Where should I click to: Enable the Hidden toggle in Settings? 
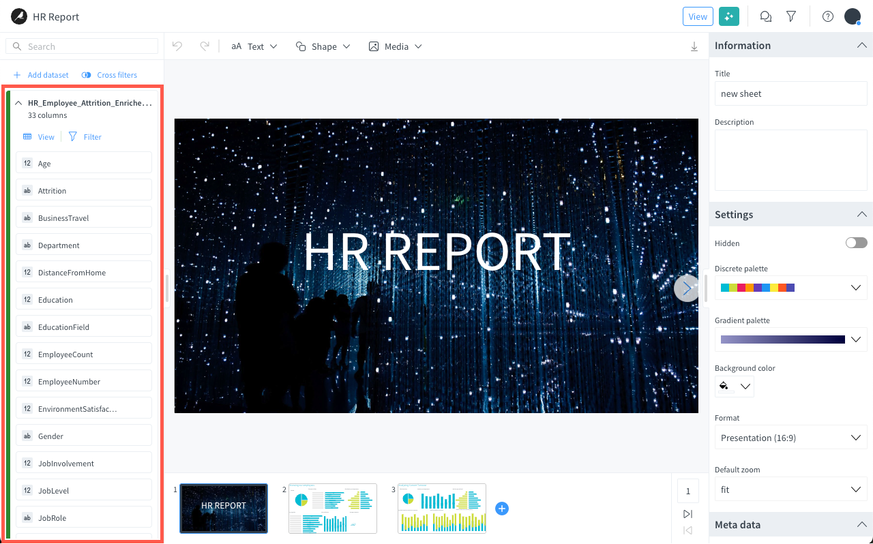coord(856,242)
